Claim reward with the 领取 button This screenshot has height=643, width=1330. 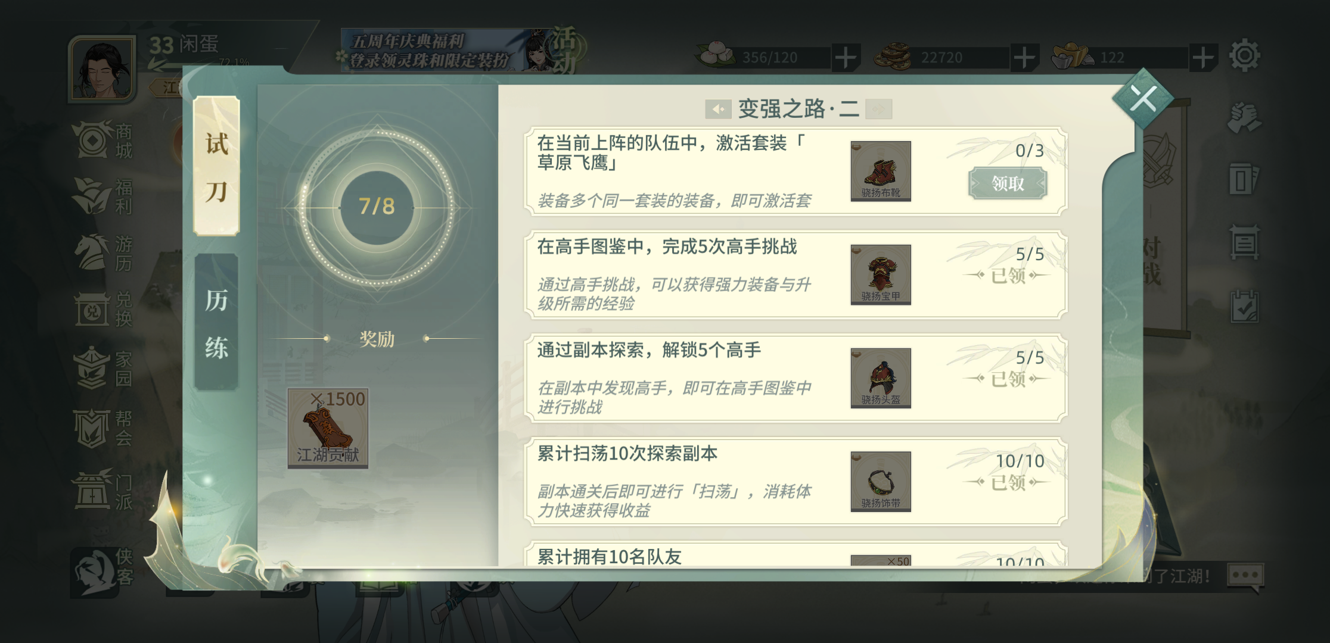(x=1008, y=183)
